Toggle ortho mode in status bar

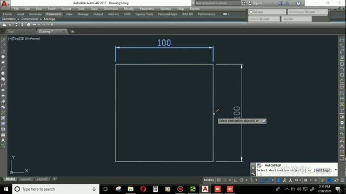pos(236,180)
